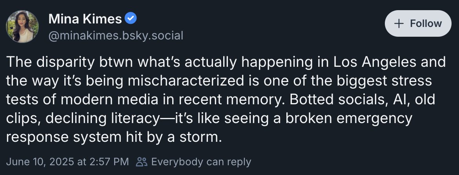Click the blue verified checkmark badge
459x175 pixels.
click(x=131, y=19)
